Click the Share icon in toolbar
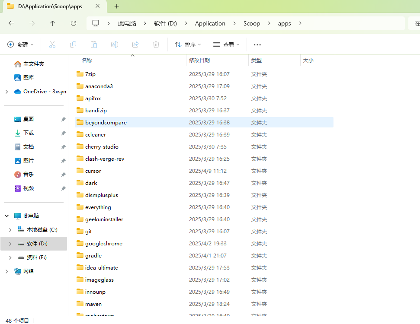Image resolution: width=420 pixels, height=324 pixels. tap(135, 44)
